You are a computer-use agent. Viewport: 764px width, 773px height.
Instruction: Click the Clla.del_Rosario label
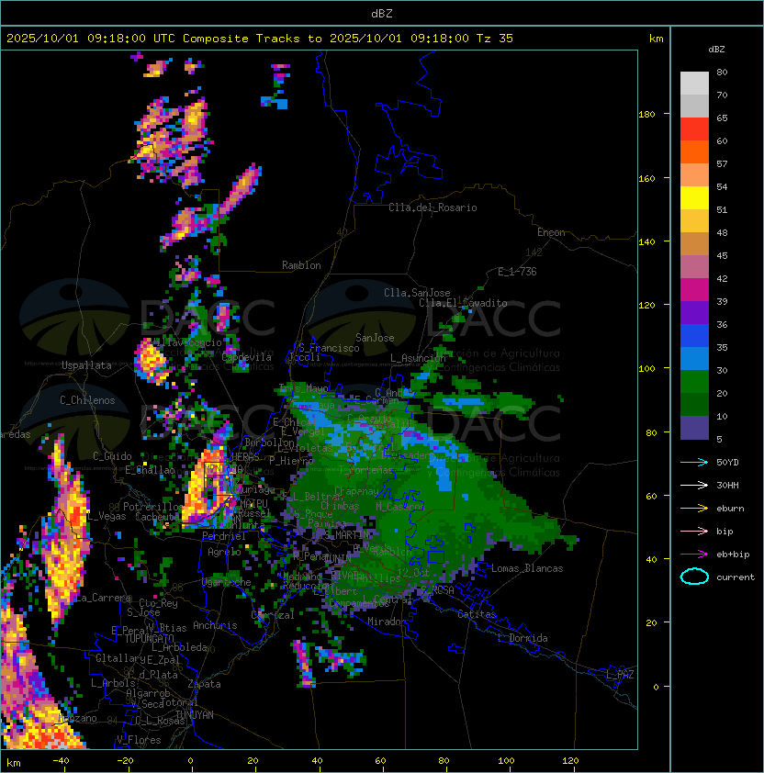coord(433,207)
